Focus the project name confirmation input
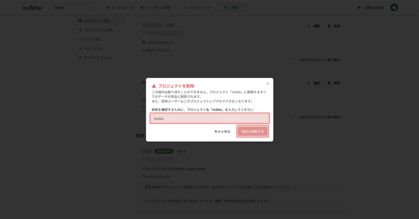The height and width of the screenshot is (219, 419). pos(209,118)
